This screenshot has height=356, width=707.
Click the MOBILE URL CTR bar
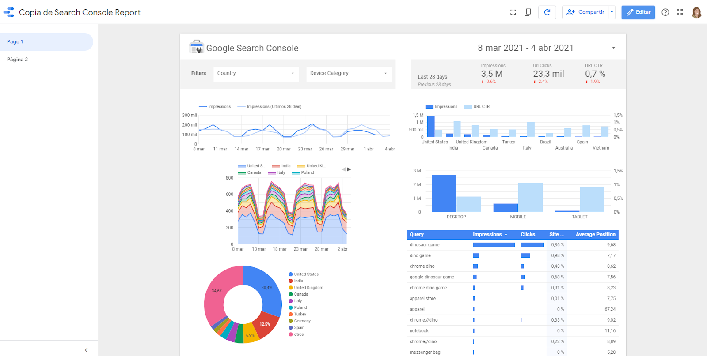click(530, 197)
